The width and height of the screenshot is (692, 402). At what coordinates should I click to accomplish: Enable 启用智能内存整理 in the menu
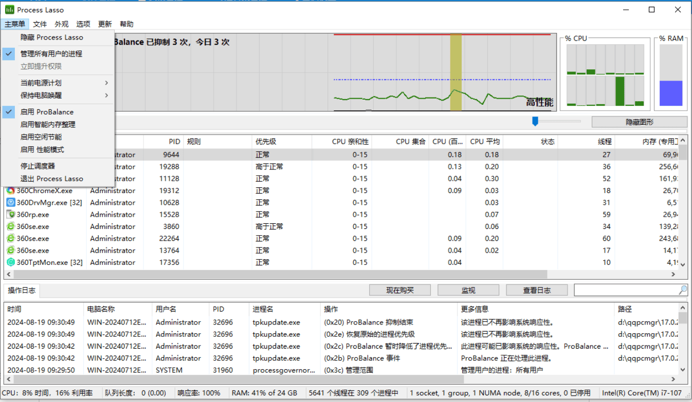[48, 124]
